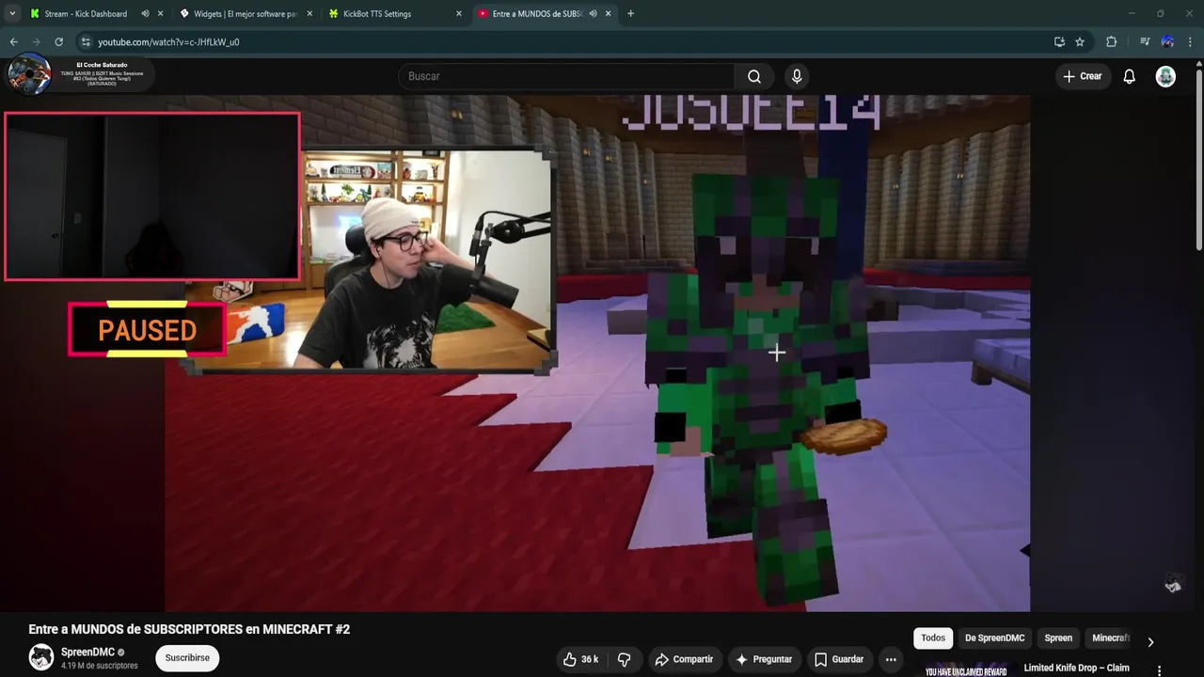Bookmark this page with the star
The height and width of the screenshot is (677, 1204).
1080,41
